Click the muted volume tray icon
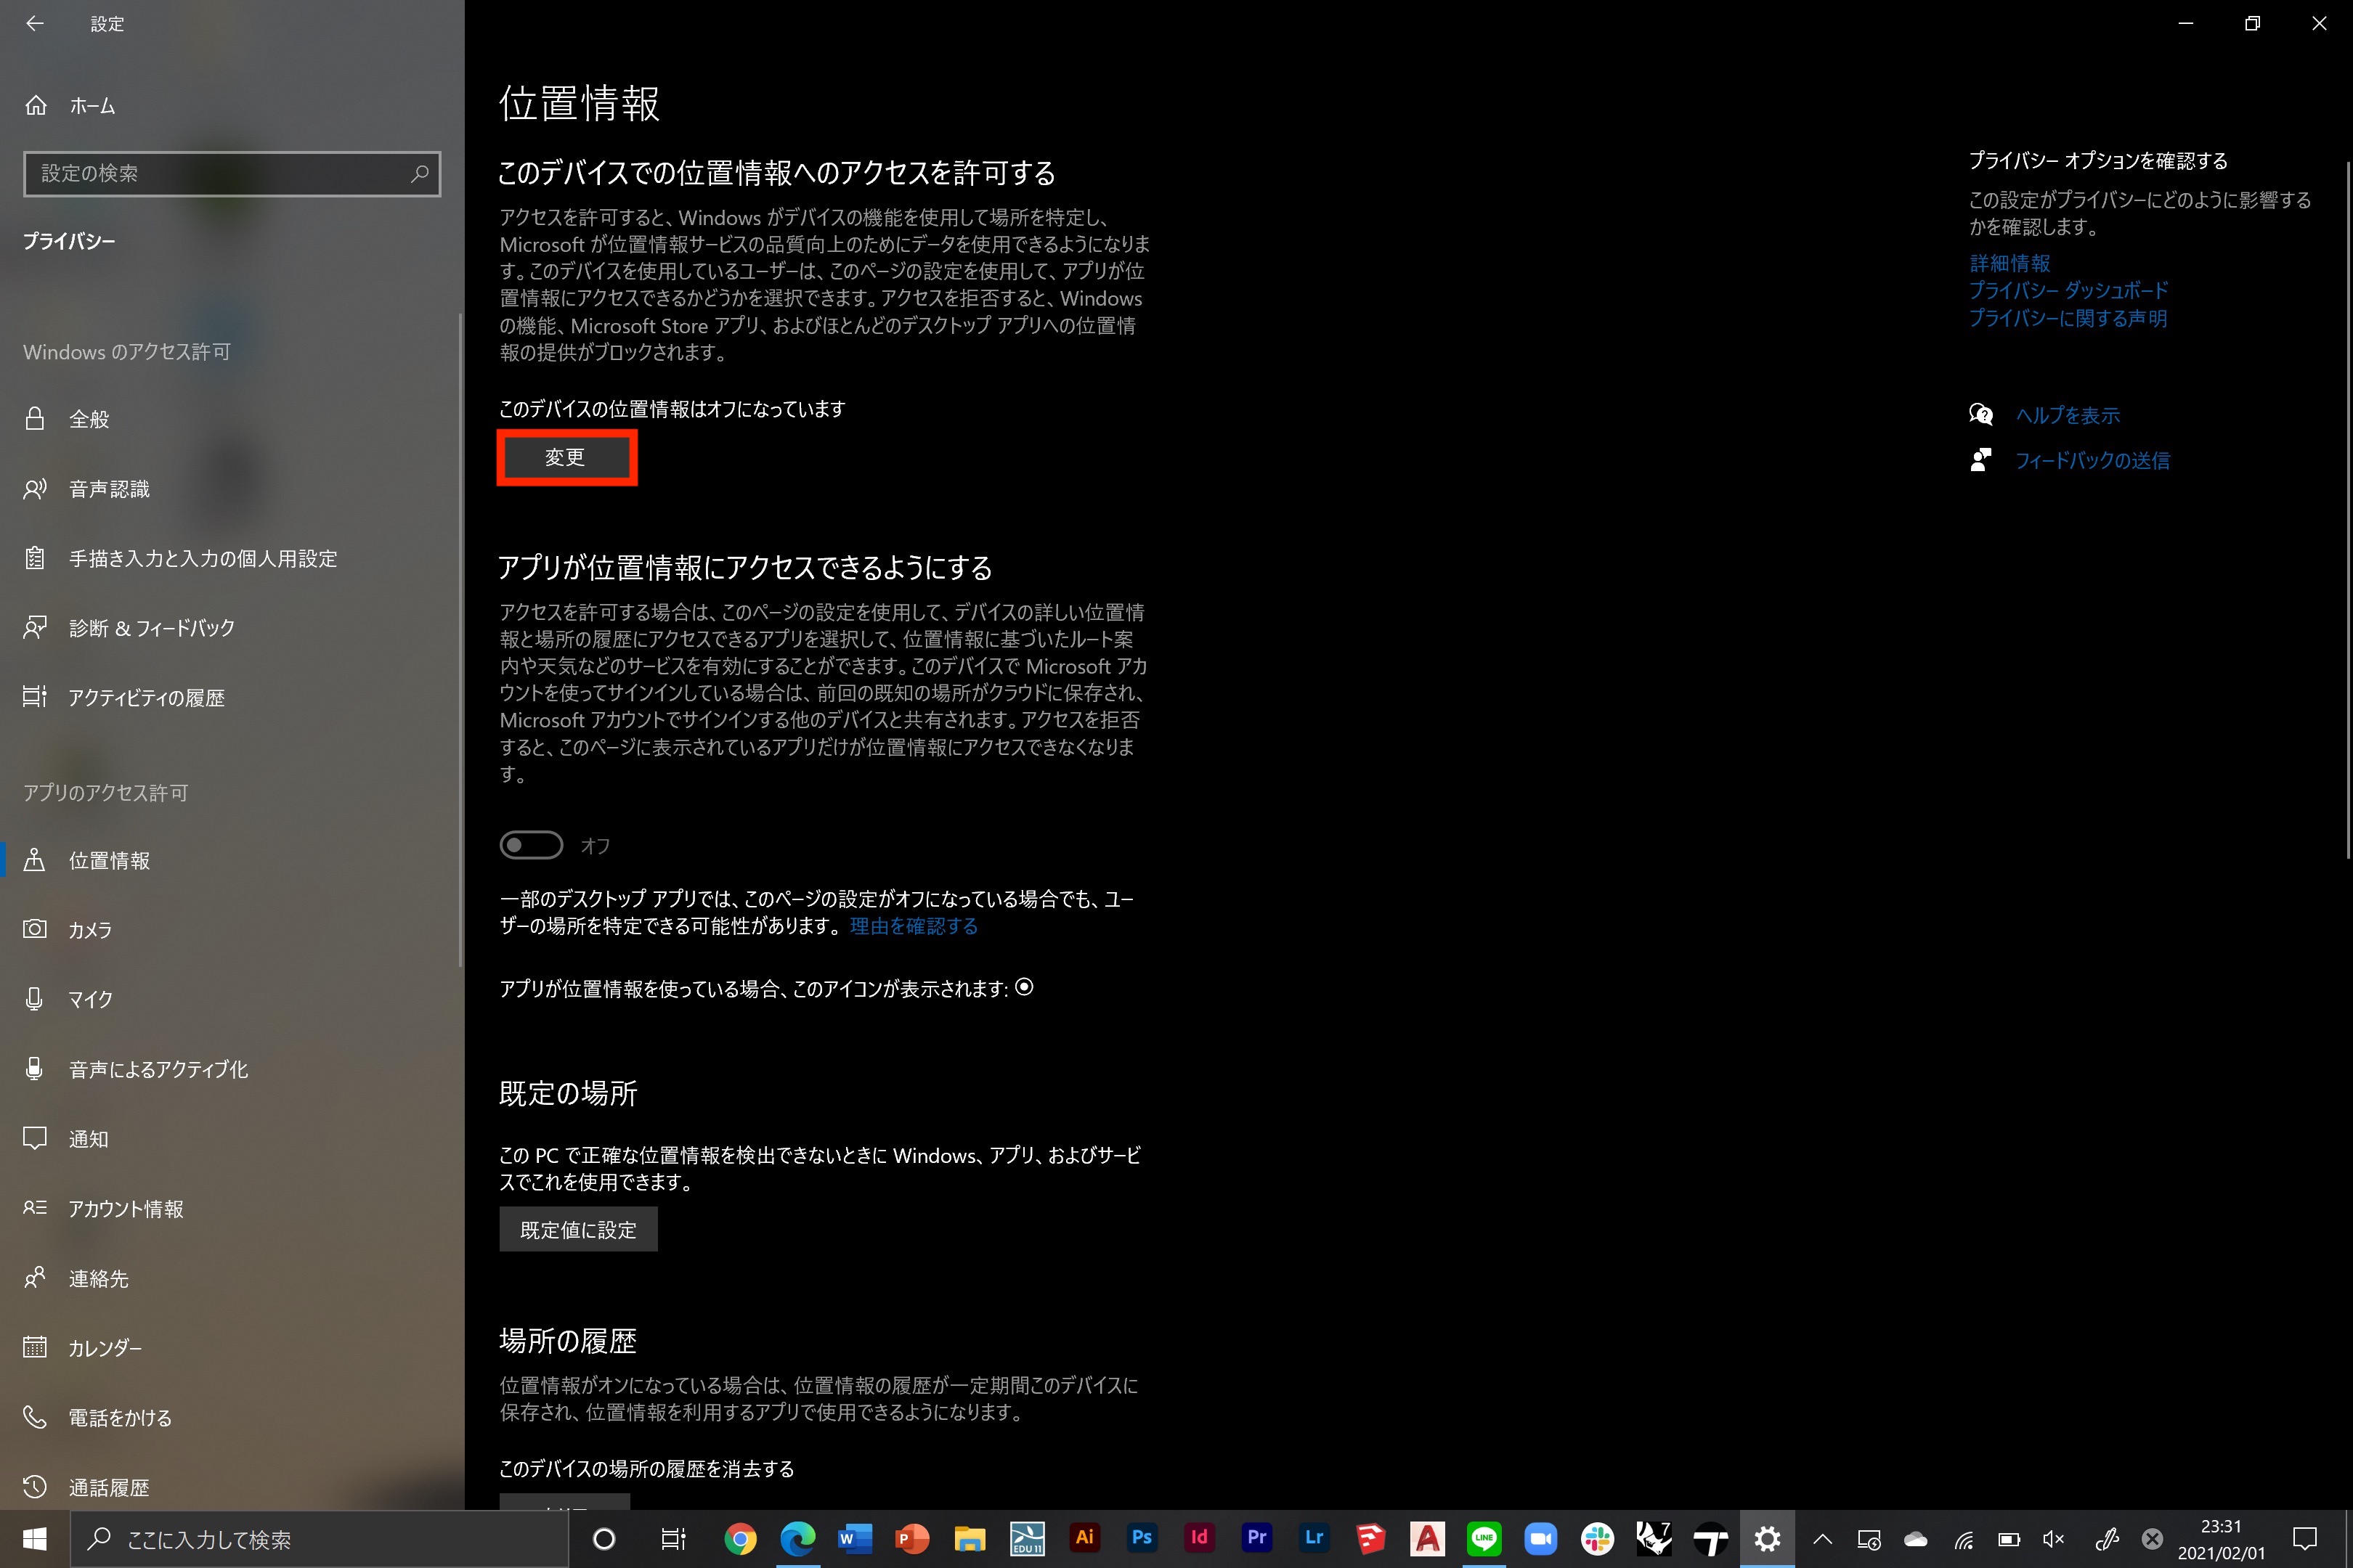 tap(2054, 1539)
